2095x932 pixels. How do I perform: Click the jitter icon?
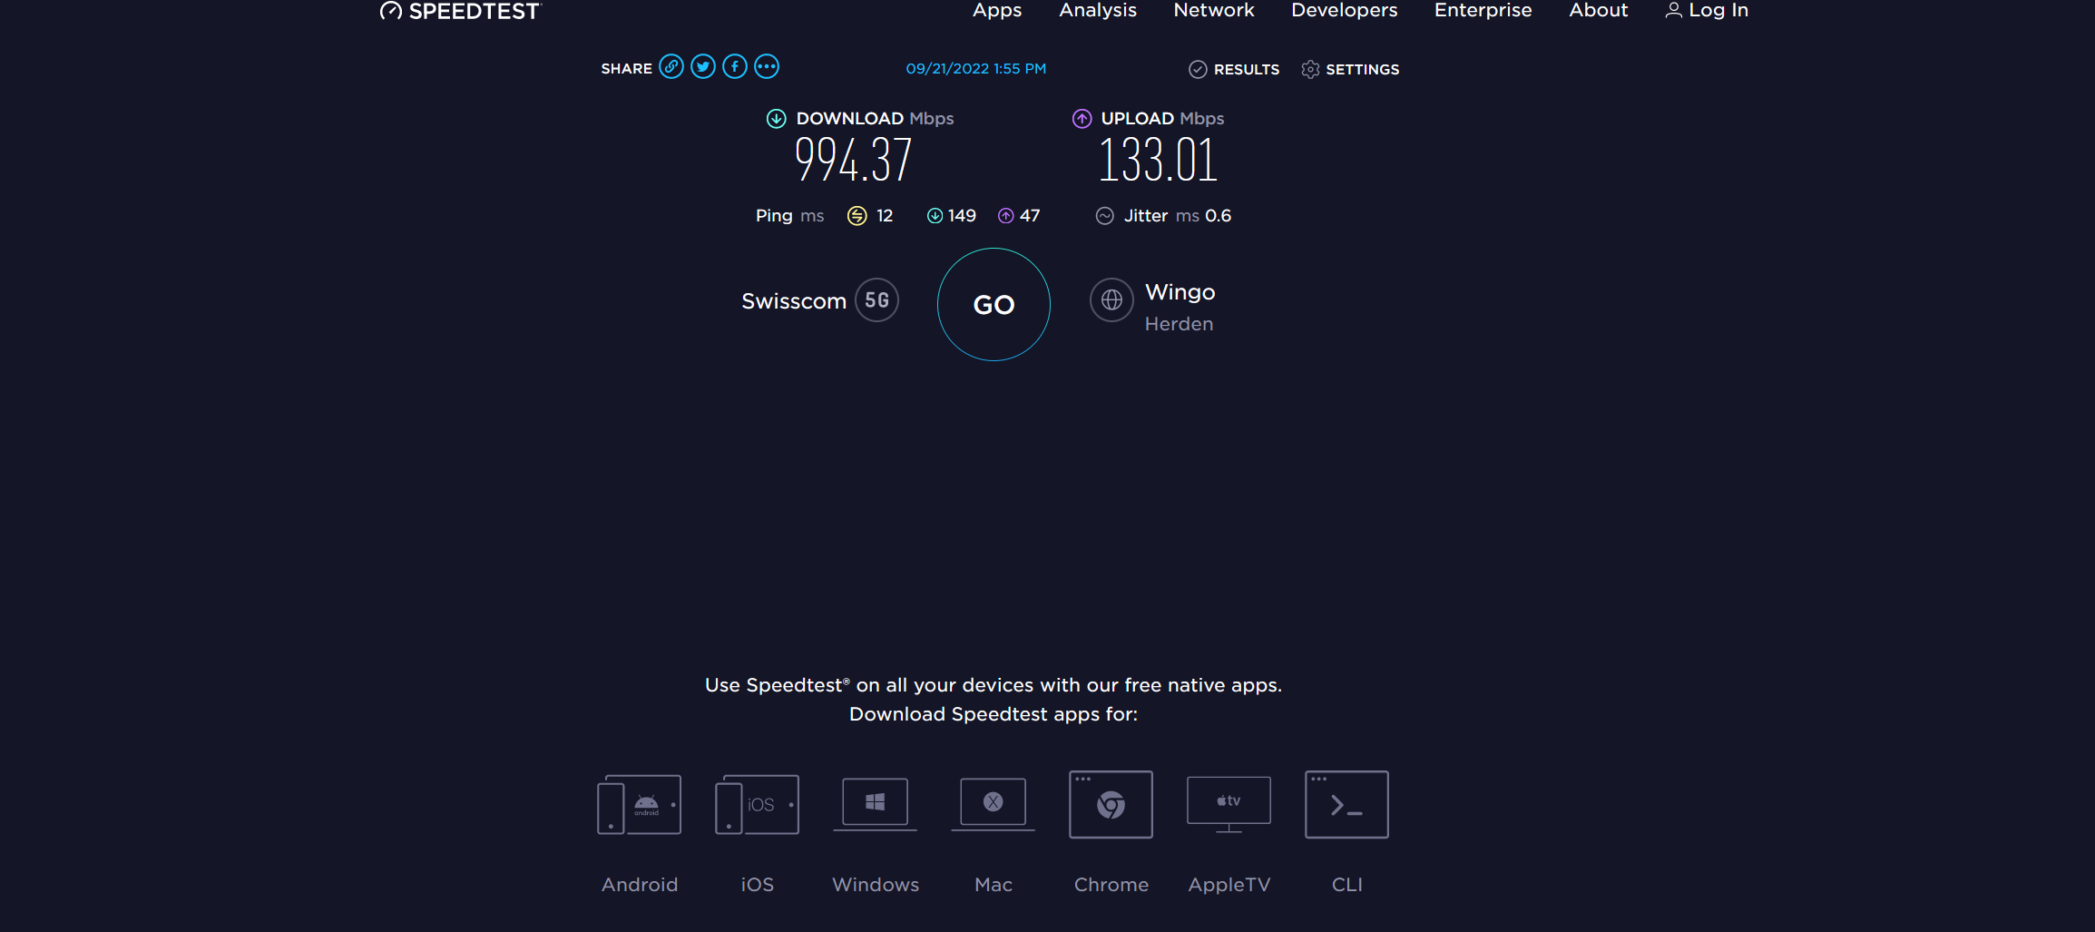tap(1104, 216)
